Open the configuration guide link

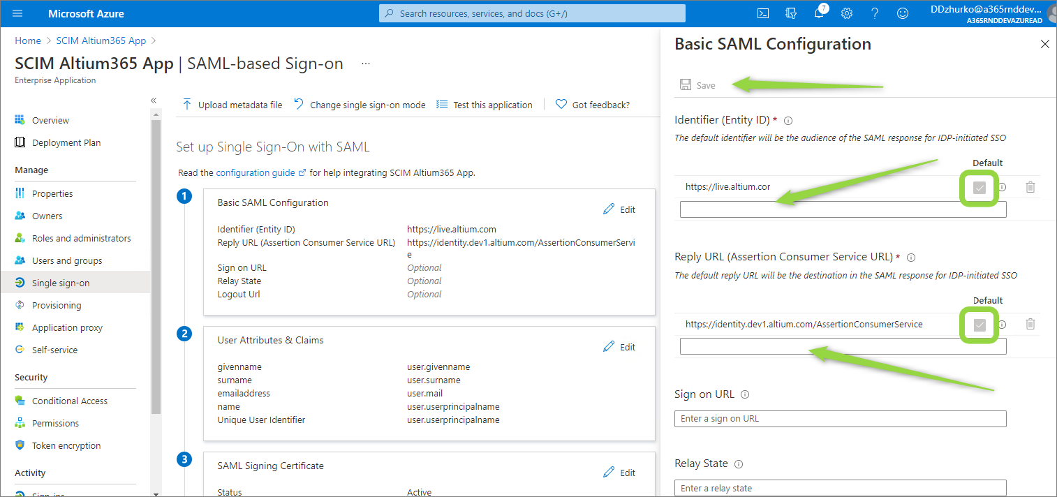(x=257, y=172)
